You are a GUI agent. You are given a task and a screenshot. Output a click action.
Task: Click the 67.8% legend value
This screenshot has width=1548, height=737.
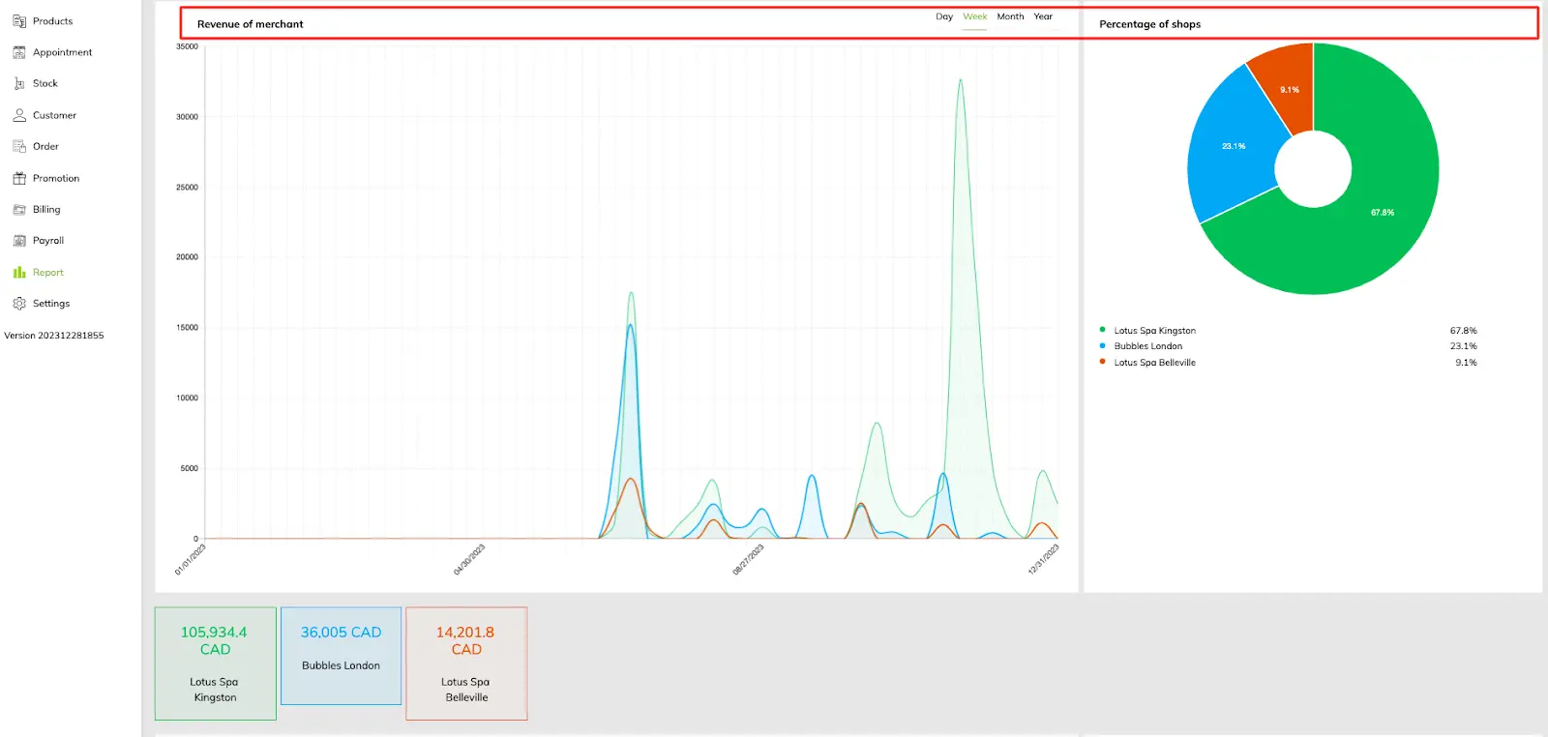pos(1463,331)
